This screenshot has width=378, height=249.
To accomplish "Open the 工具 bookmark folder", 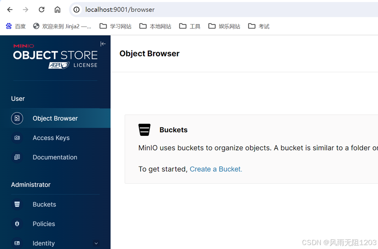I will tap(190, 26).
